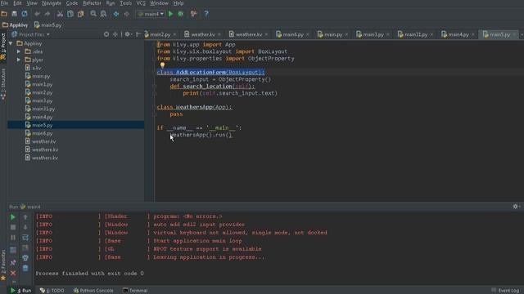Click the Clear All trash icon in the Run panel

pos(25,268)
